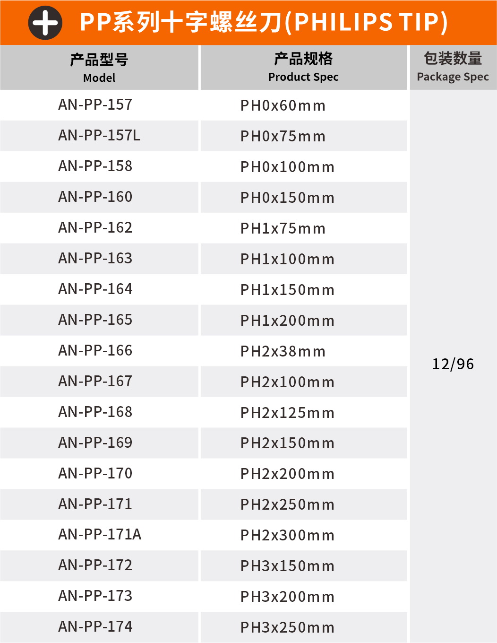Click the PH2x150mm spec cell

point(287,443)
